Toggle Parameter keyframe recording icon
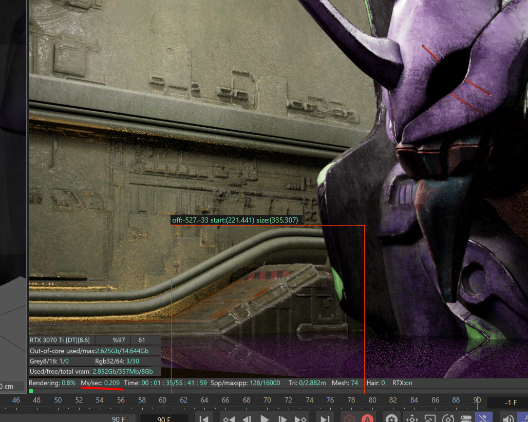 466,418
